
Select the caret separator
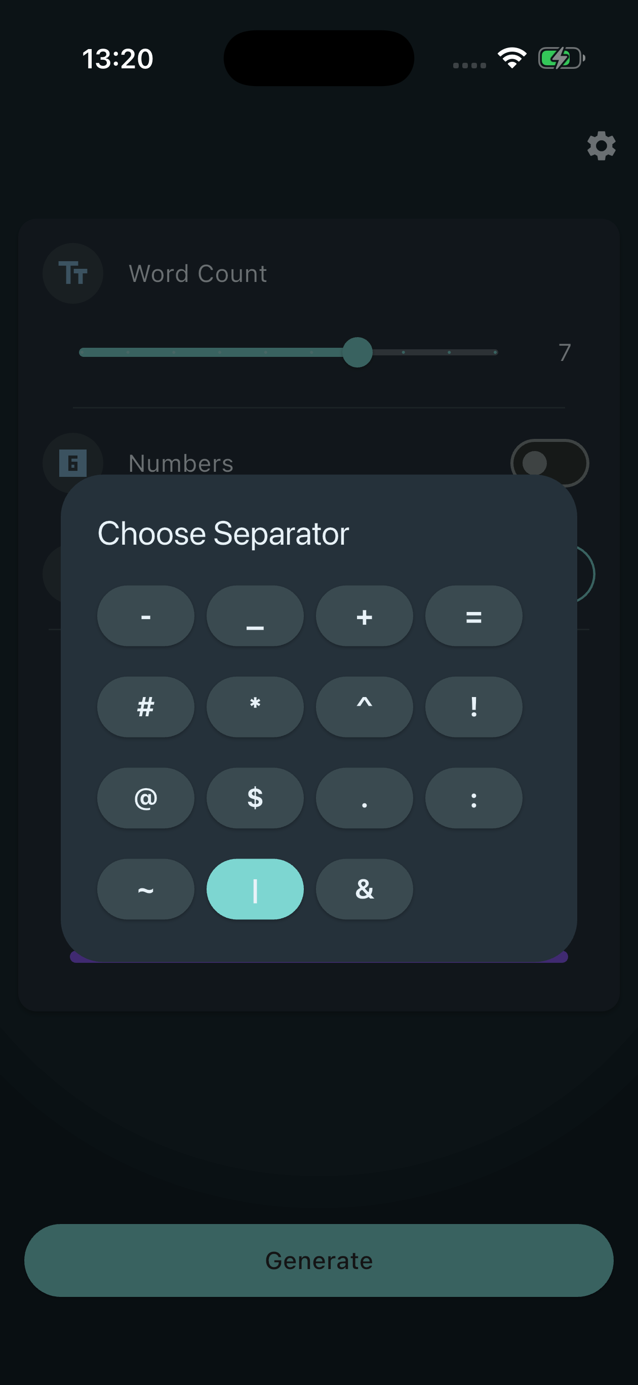tap(364, 707)
